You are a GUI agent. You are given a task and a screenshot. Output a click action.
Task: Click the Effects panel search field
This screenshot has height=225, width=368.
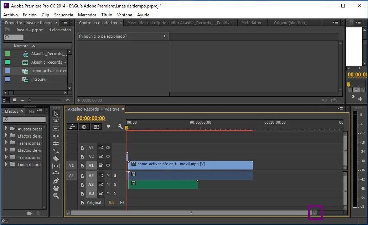pyautogui.click(x=25, y=119)
